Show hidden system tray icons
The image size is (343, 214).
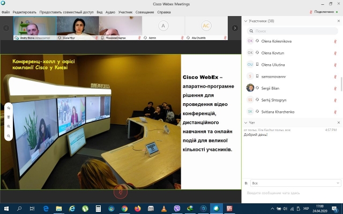tap(272, 209)
